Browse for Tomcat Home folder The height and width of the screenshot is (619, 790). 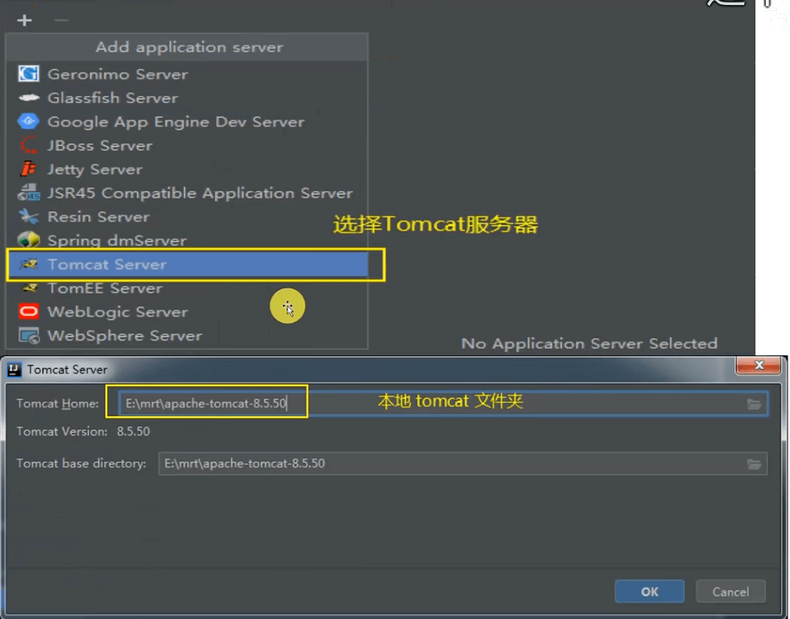(753, 404)
